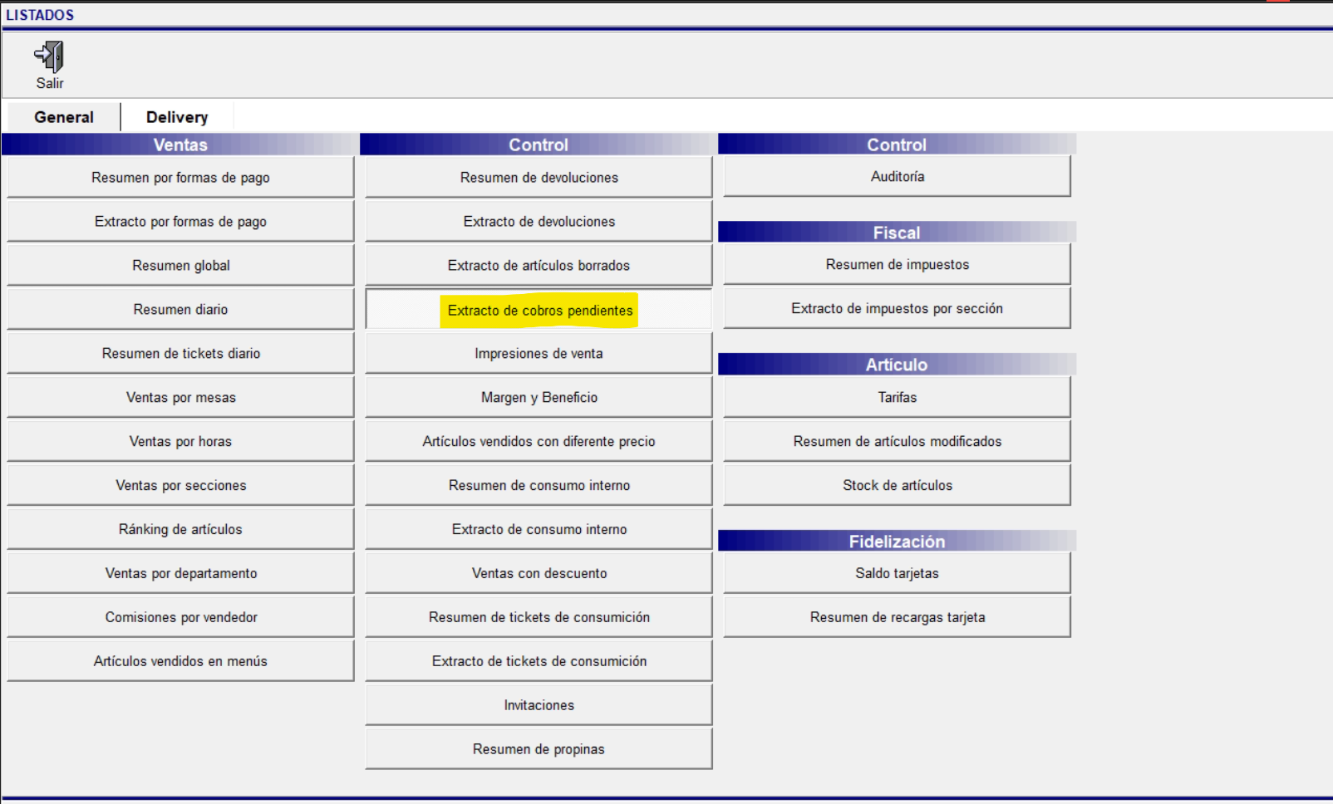Image resolution: width=1333 pixels, height=804 pixels.
Task: Open Resumen de devoluciones
Action: 539,177
